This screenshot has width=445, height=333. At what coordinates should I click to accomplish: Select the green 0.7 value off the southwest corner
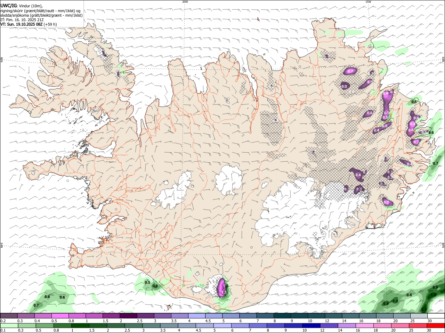pos(36,305)
